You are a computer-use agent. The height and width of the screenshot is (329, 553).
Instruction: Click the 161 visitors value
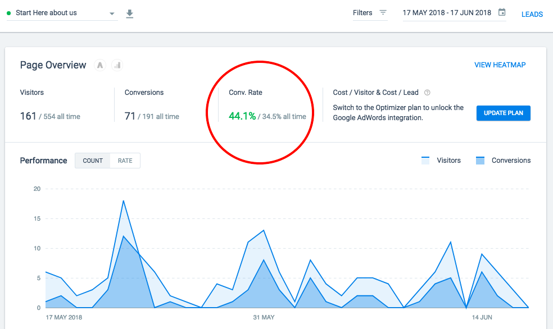click(x=28, y=116)
